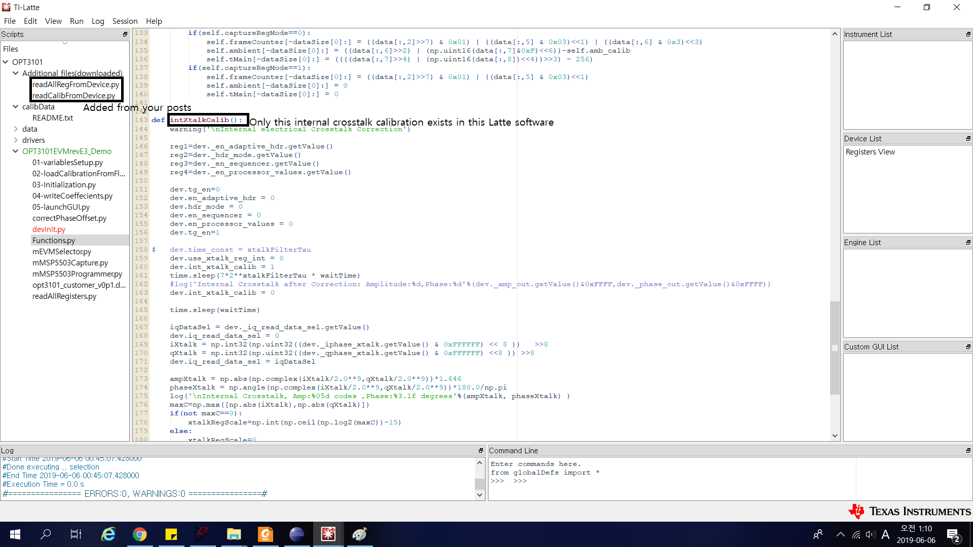Image resolution: width=973 pixels, height=547 pixels.
Task: Collapse the OPT3101 tree node
Action: [6, 62]
